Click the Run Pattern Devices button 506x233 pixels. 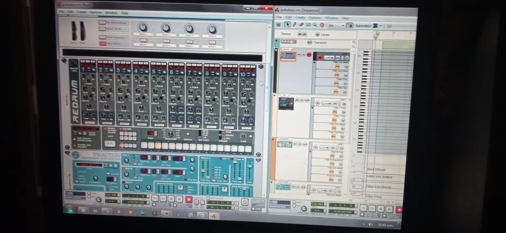click(x=102, y=23)
